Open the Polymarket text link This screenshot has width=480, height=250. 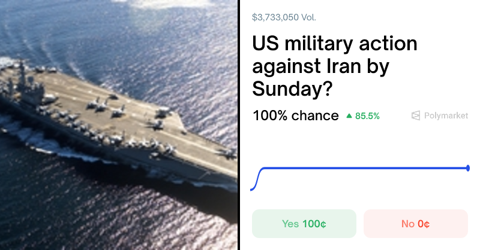(x=446, y=115)
